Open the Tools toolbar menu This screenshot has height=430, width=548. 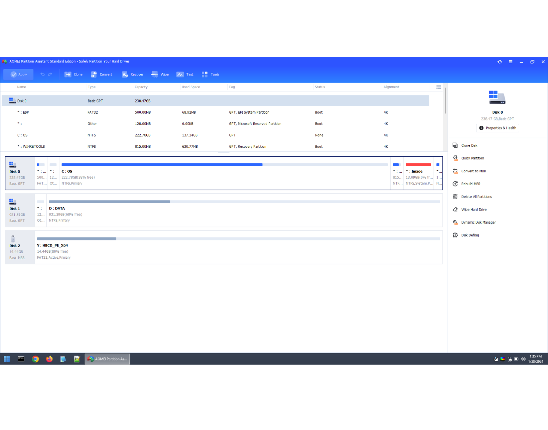pyautogui.click(x=210, y=74)
